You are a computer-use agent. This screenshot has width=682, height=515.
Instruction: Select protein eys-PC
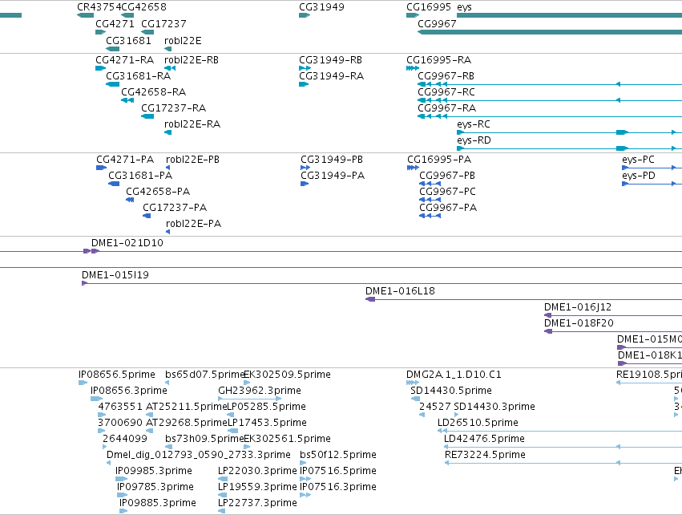(638, 160)
